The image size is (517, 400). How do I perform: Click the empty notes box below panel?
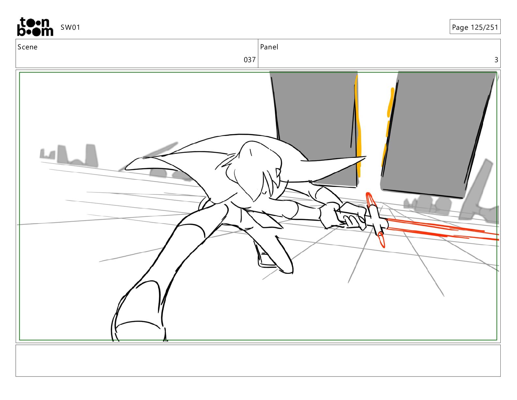(x=258, y=361)
